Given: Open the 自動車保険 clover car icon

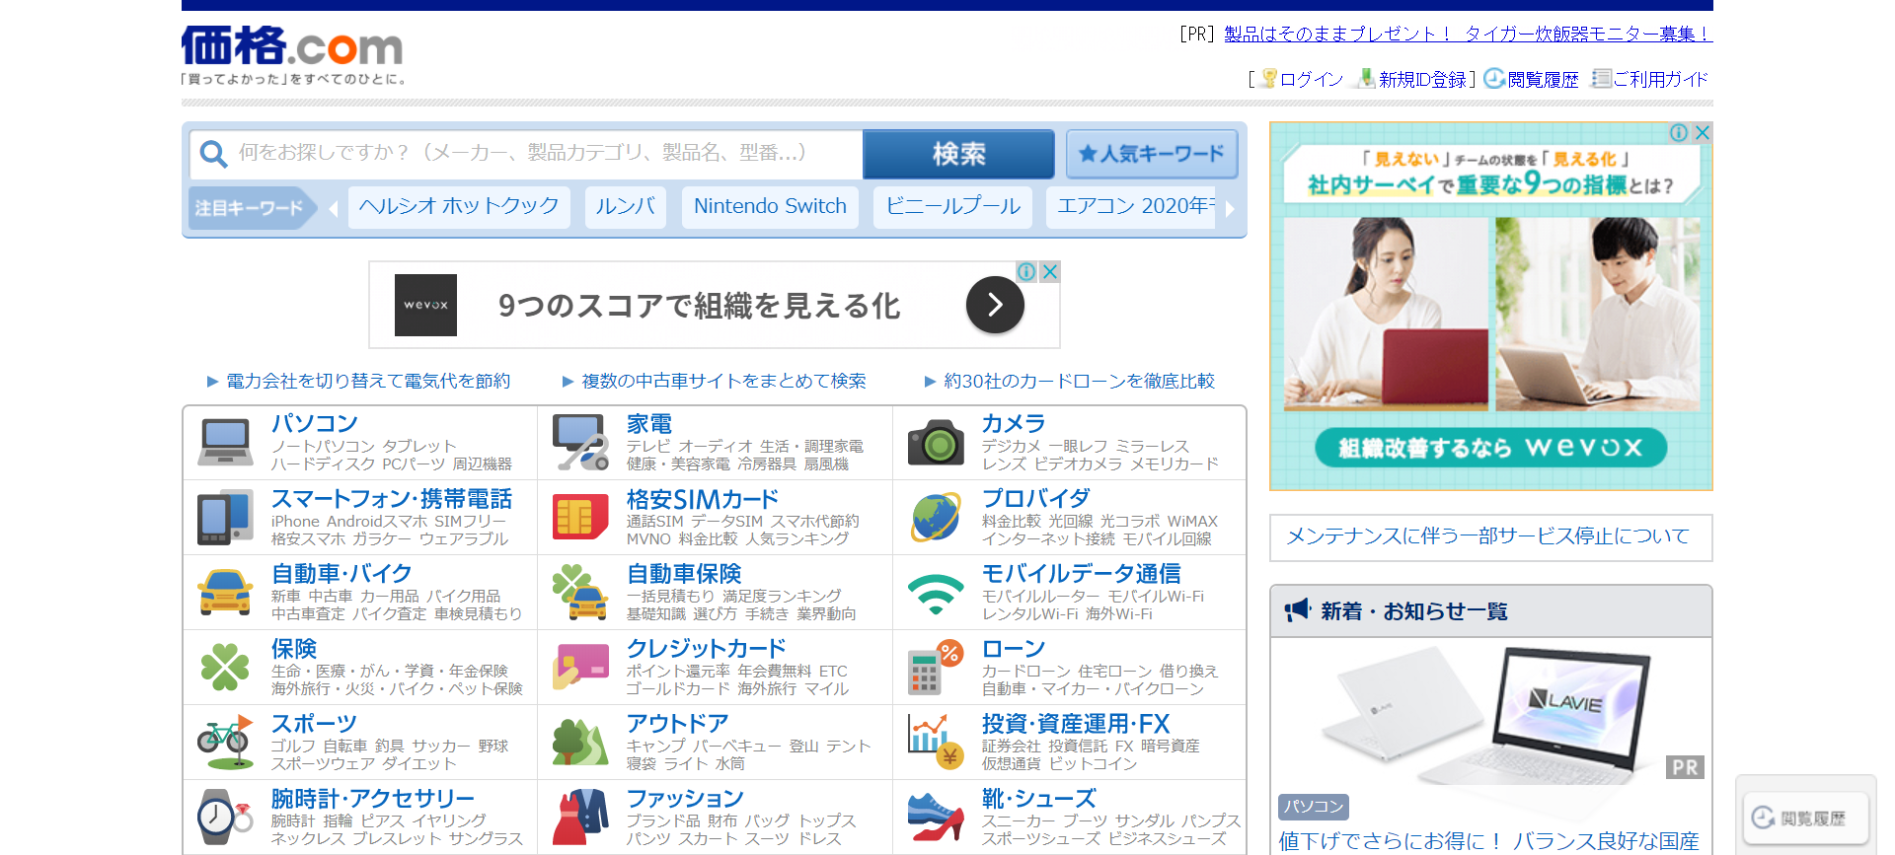Looking at the screenshot, I should [x=580, y=592].
